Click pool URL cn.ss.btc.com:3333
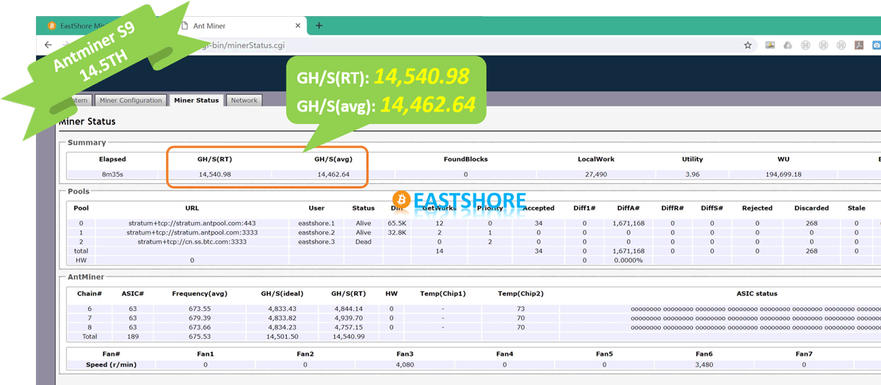The width and height of the screenshot is (881, 385). tap(192, 242)
